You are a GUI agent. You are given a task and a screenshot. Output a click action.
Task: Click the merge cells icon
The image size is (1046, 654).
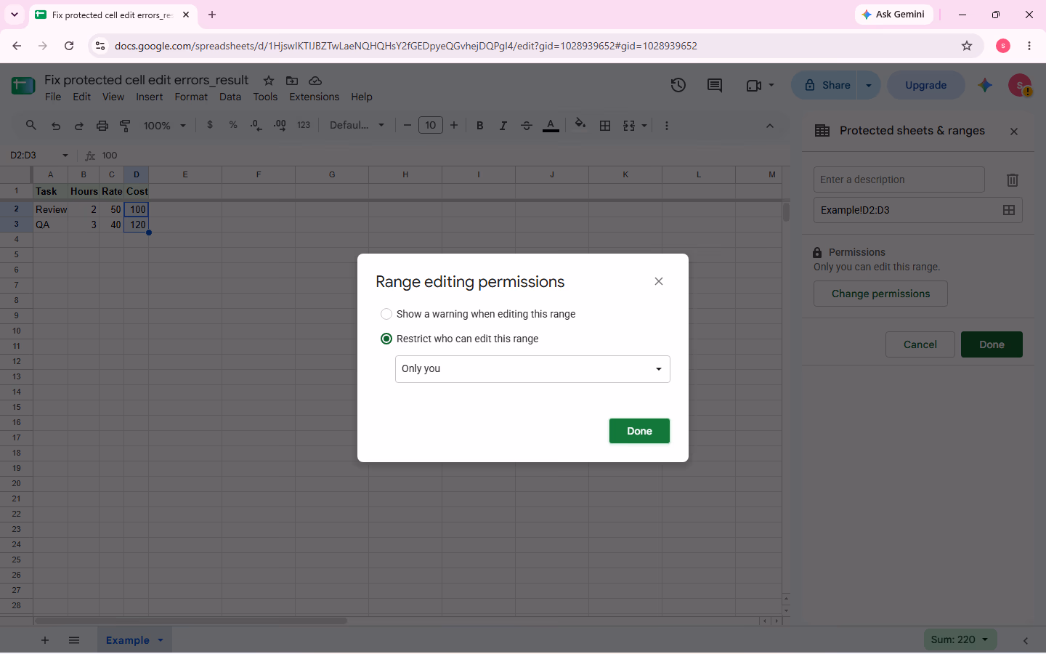pos(629,125)
